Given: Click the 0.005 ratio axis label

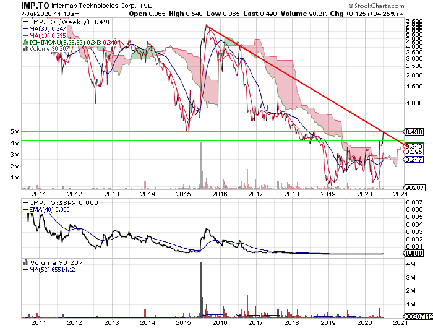Looking at the screenshot, I should tap(414, 217).
